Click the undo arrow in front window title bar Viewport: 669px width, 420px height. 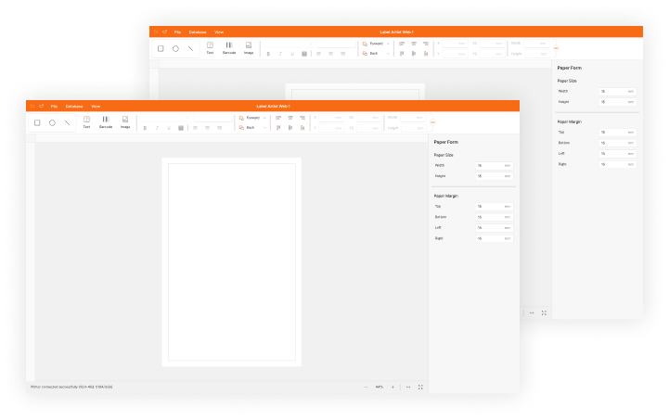[x=32, y=107]
